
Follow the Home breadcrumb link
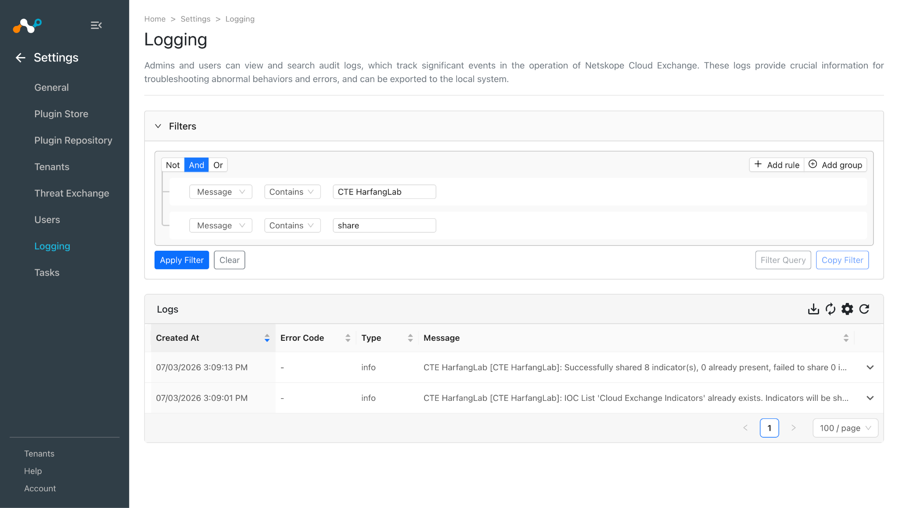coord(155,19)
